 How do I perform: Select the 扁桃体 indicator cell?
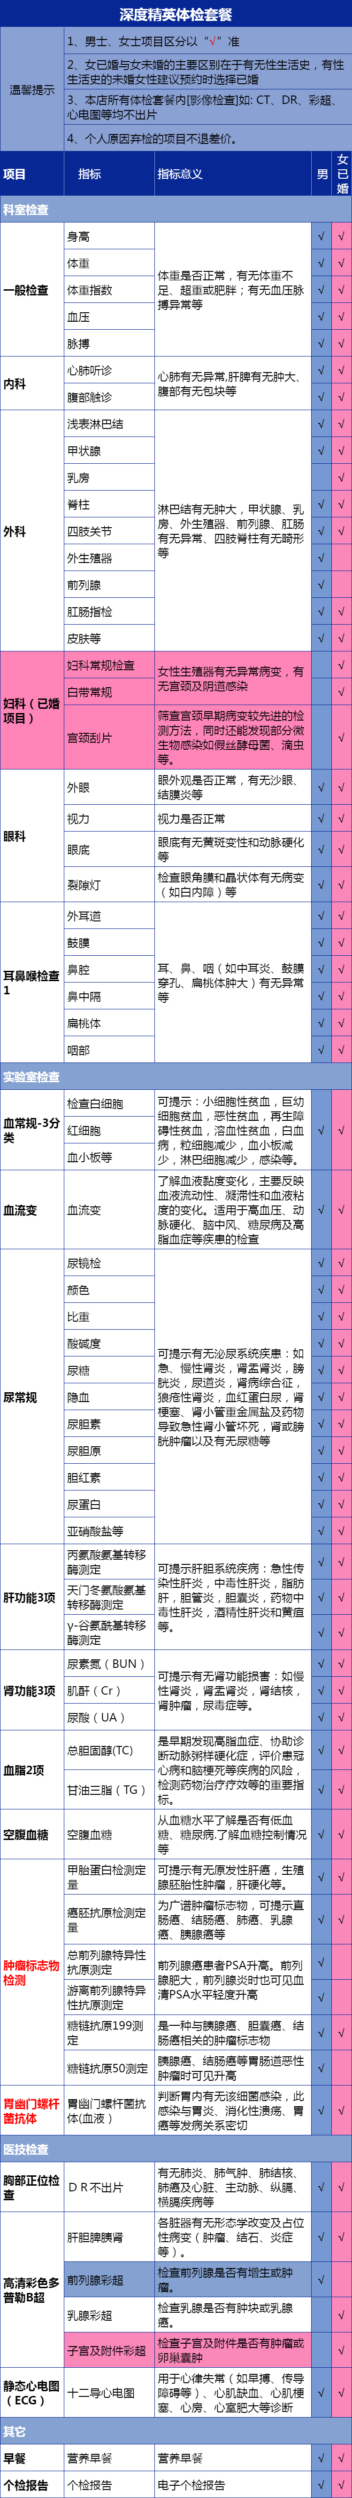109,1023
